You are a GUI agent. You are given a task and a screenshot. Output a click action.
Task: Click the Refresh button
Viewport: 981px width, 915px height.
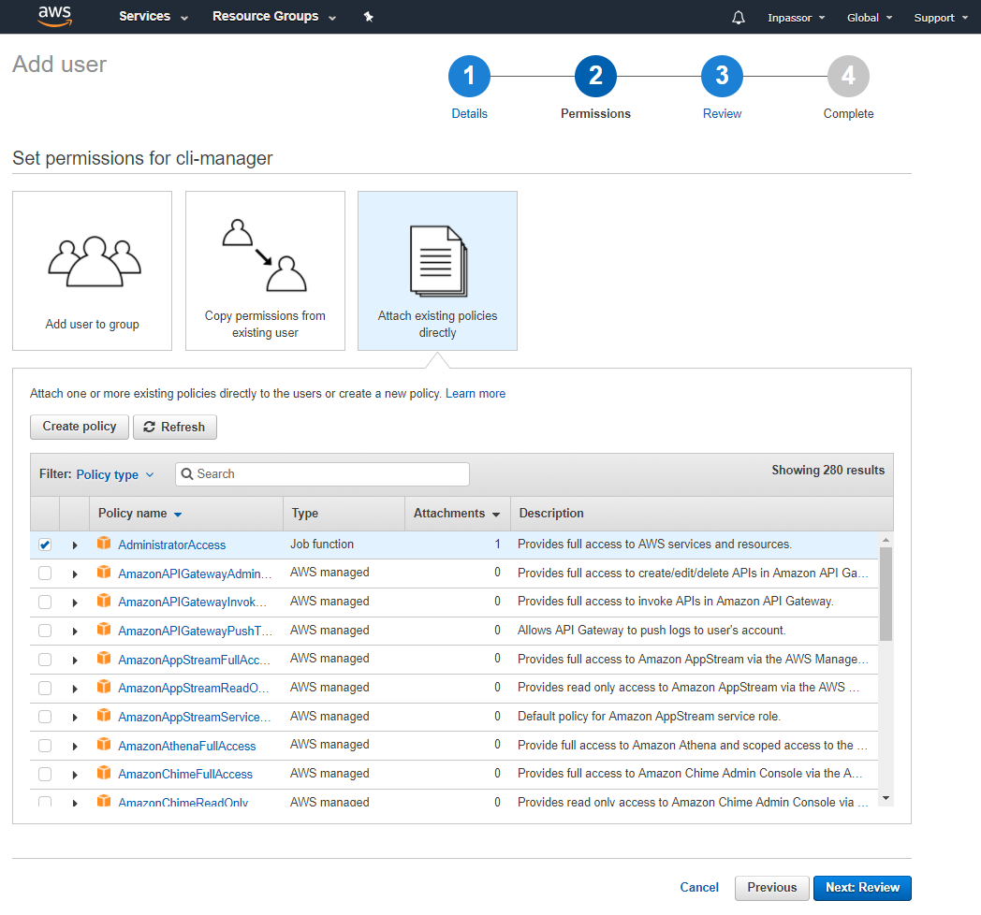coord(174,427)
